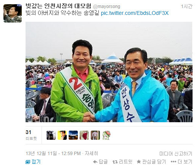
Task: Open the ostrich retweeter avatar
Action: (95, 135)
